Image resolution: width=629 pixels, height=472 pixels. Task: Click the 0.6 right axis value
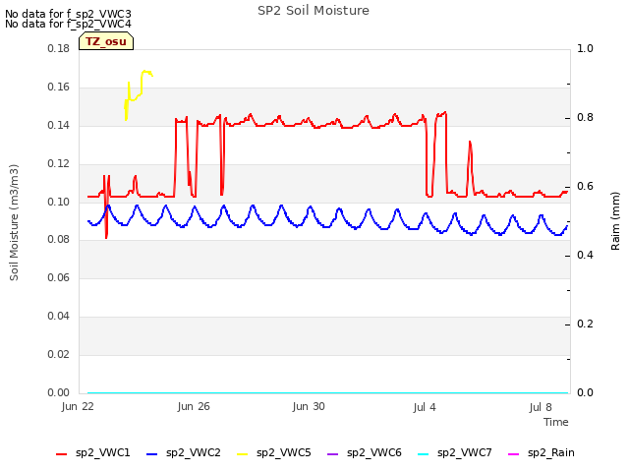click(585, 186)
